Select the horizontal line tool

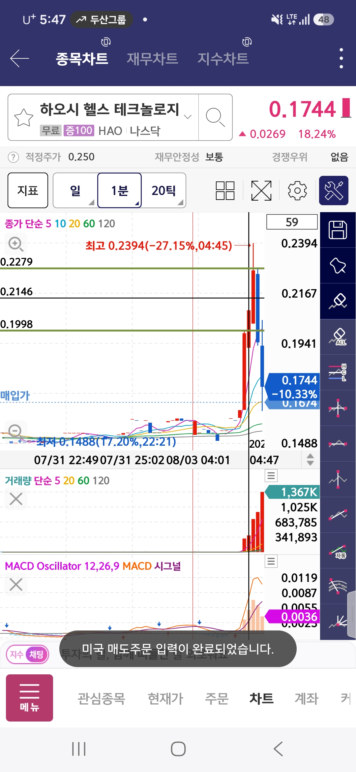click(338, 444)
